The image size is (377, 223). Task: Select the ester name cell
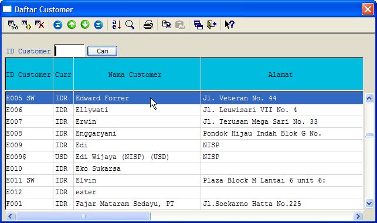coord(137,192)
